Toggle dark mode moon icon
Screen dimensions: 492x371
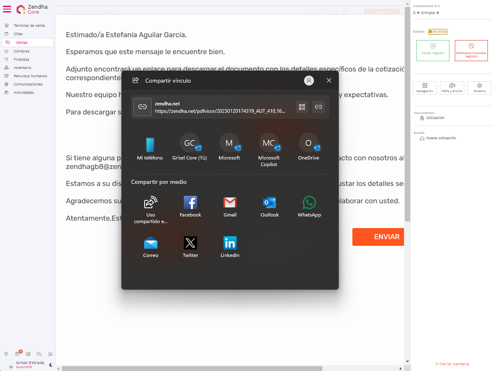pos(51,365)
